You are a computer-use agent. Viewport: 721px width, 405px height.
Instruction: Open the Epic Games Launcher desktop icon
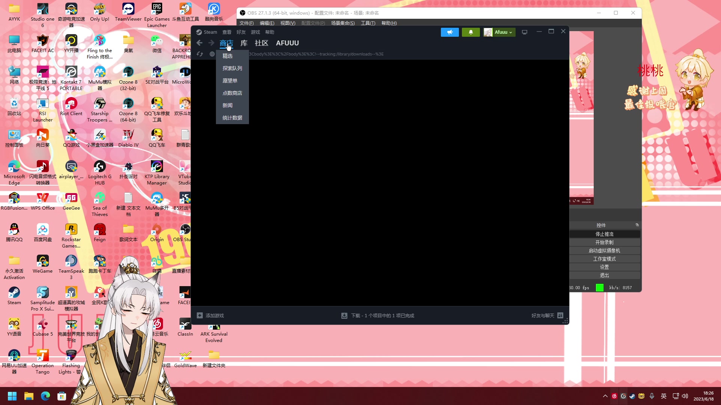click(x=157, y=15)
